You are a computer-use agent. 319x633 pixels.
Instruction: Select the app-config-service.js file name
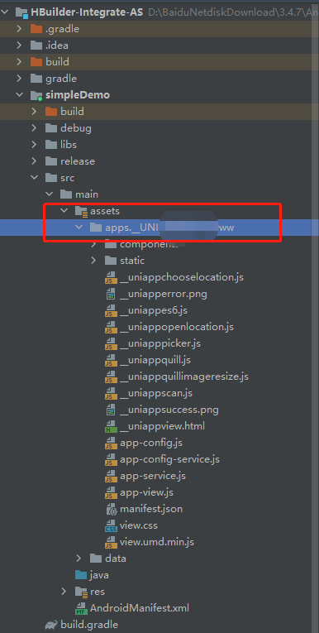(169, 459)
